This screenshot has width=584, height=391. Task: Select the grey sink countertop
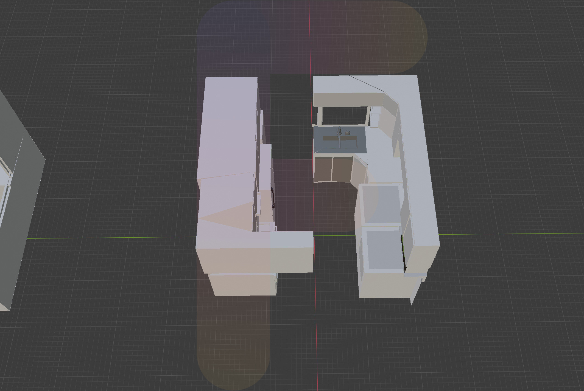(340, 140)
